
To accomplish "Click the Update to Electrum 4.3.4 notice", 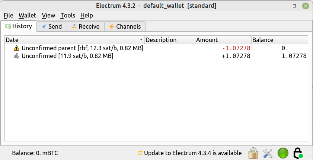I will (x=193, y=153).
